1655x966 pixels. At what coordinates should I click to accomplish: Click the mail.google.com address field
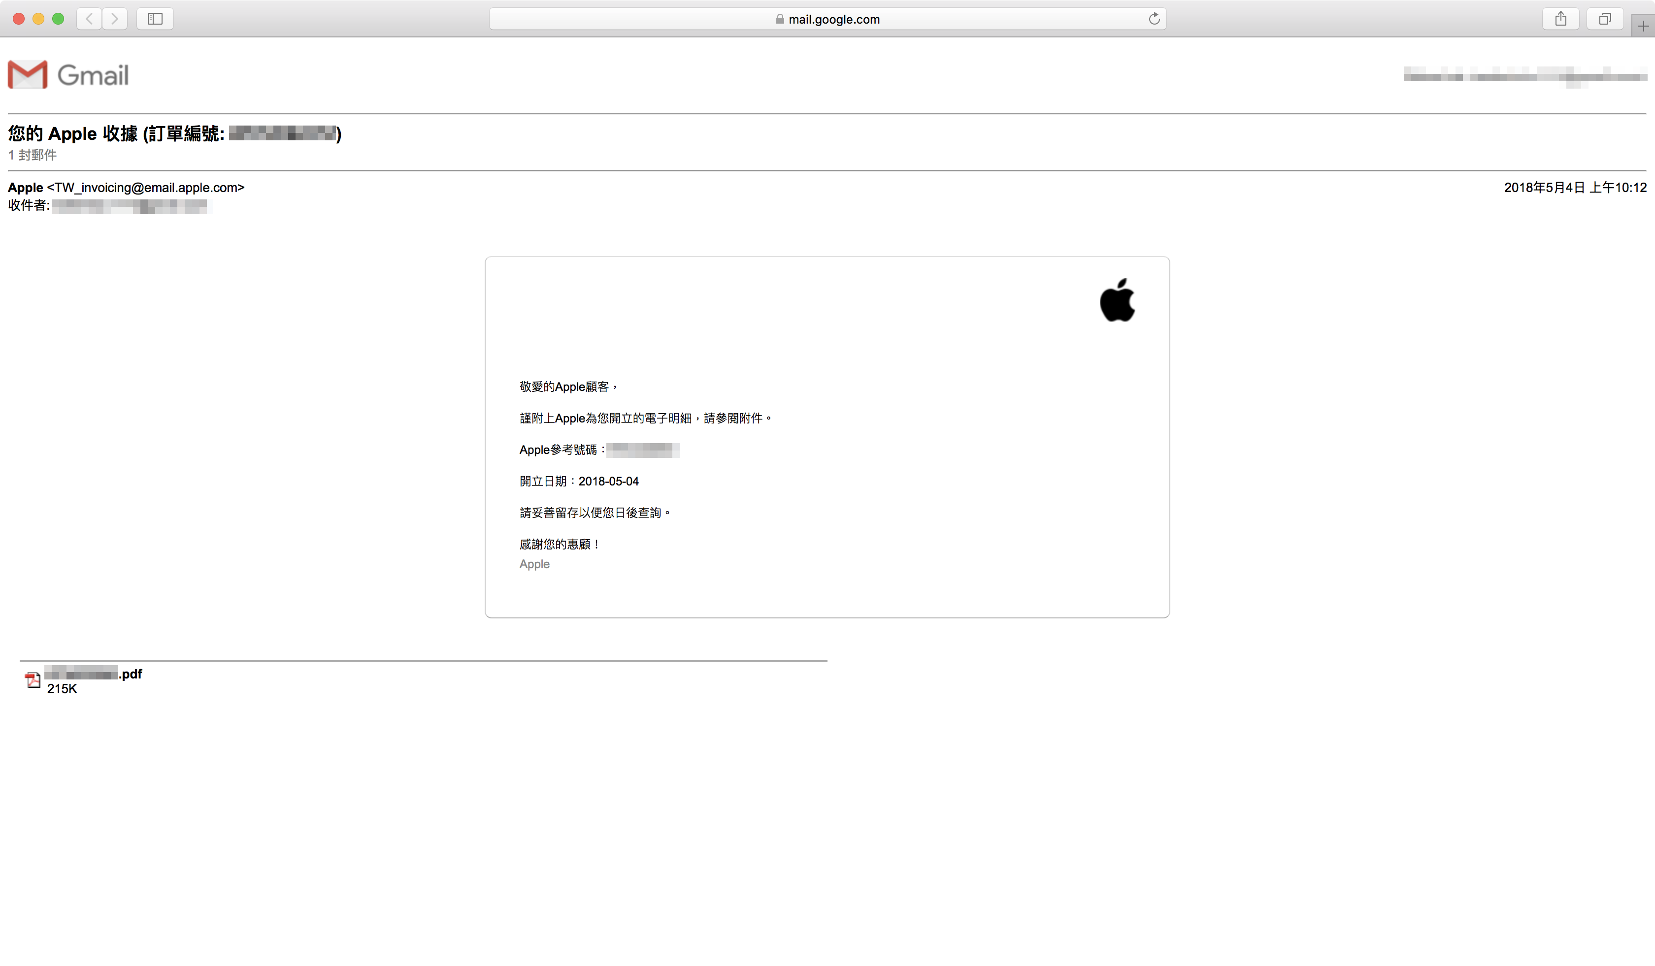(833, 19)
